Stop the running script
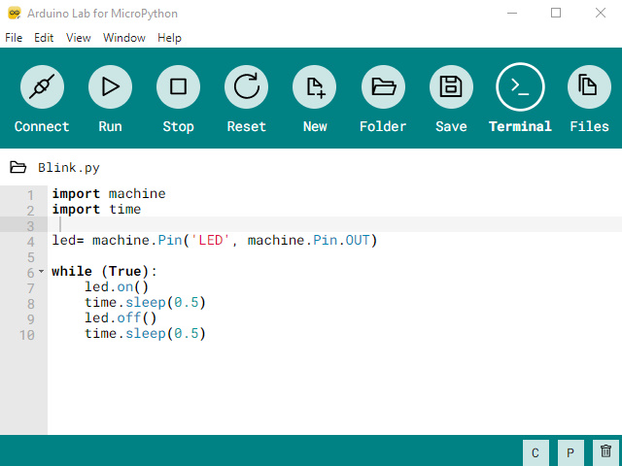 pos(178,86)
